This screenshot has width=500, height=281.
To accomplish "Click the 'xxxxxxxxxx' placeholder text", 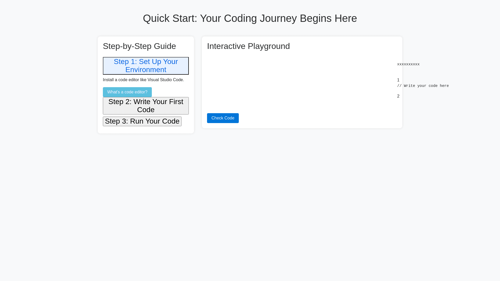I will (x=408, y=64).
